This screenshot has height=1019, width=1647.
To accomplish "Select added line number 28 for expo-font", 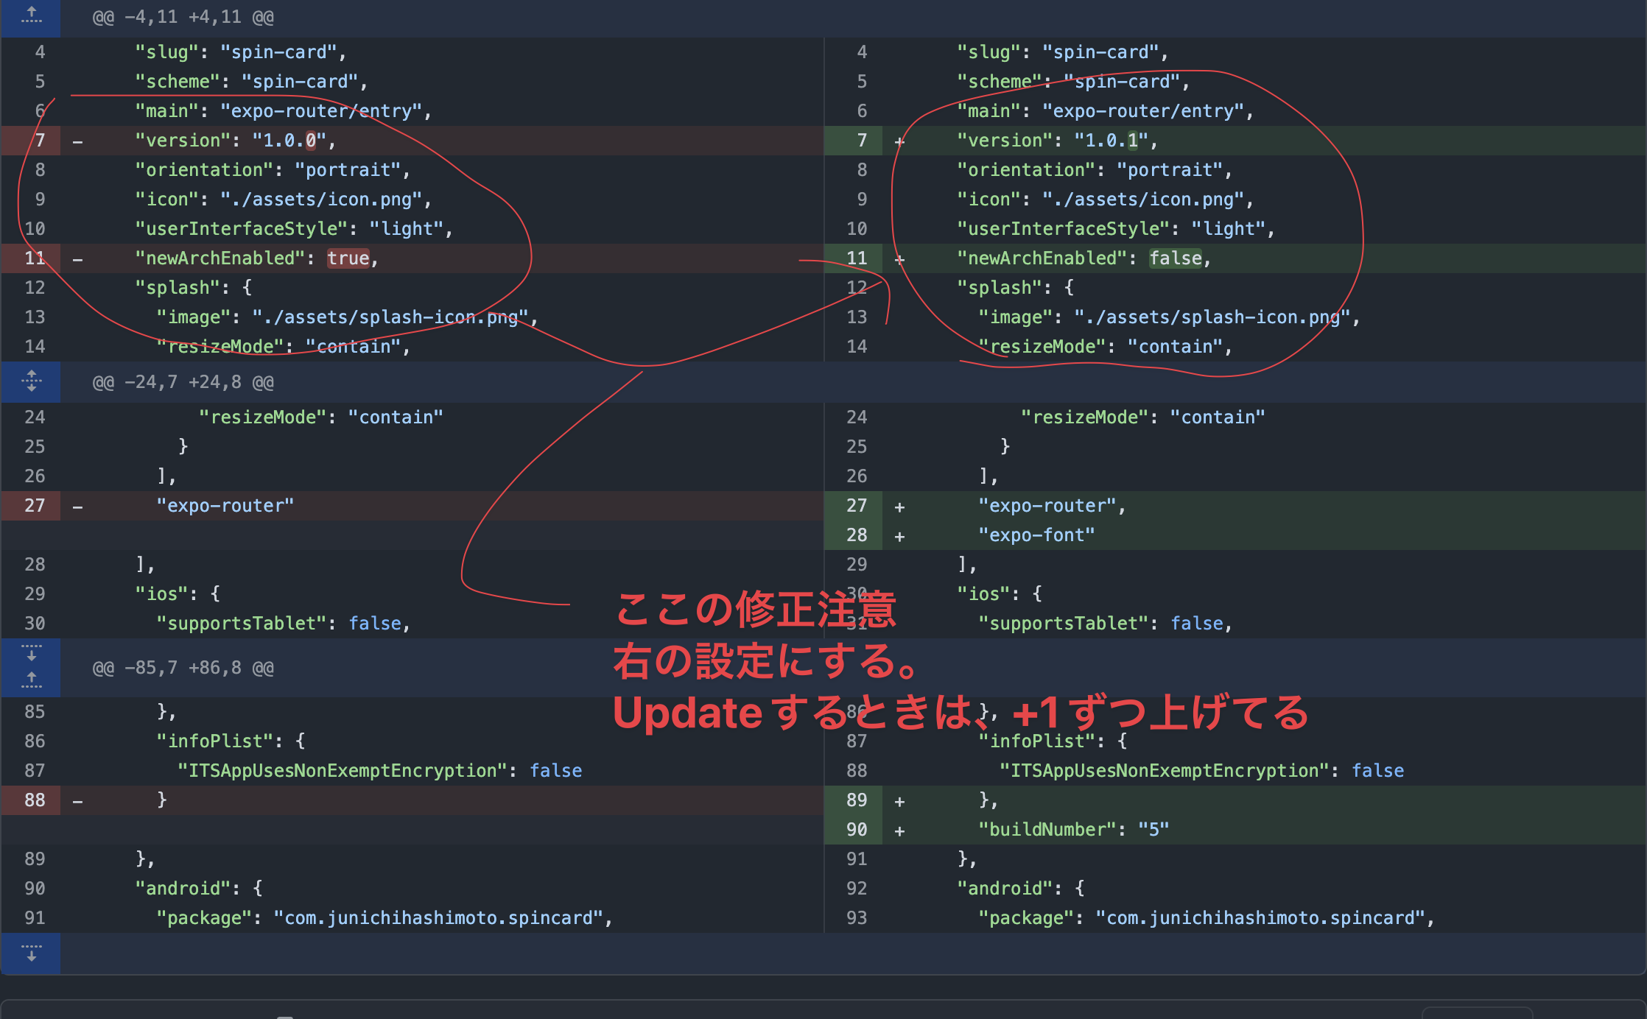I will (x=856, y=535).
